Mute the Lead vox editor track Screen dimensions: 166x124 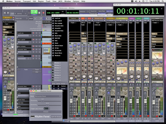pyautogui.click(x=37, y=33)
